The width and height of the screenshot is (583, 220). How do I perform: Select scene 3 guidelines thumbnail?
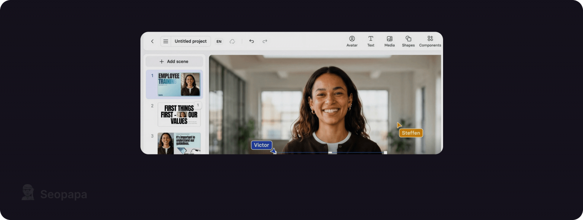click(x=179, y=144)
